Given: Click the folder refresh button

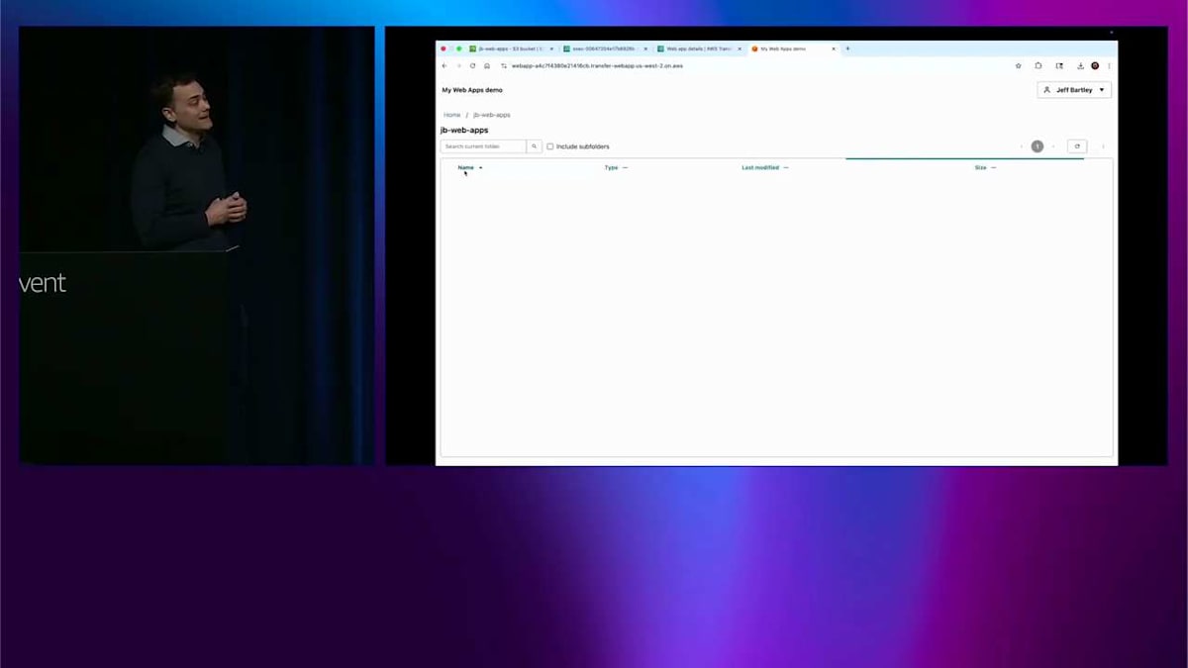Looking at the screenshot, I should pos(1077,146).
